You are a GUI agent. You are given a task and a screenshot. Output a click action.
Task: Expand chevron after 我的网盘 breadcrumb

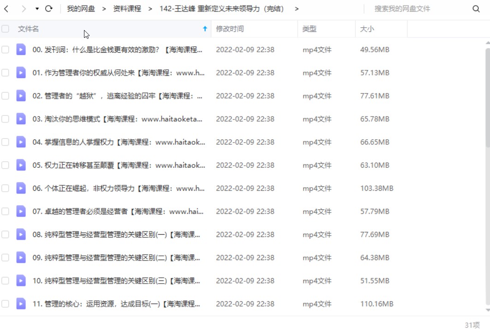point(104,9)
